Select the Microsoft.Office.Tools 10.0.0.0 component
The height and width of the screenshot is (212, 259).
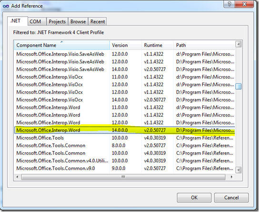click(x=125, y=138)
